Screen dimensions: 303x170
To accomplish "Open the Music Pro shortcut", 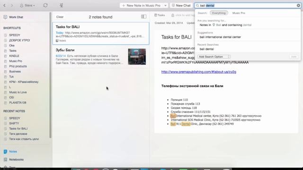I will [x=16, y=61].
